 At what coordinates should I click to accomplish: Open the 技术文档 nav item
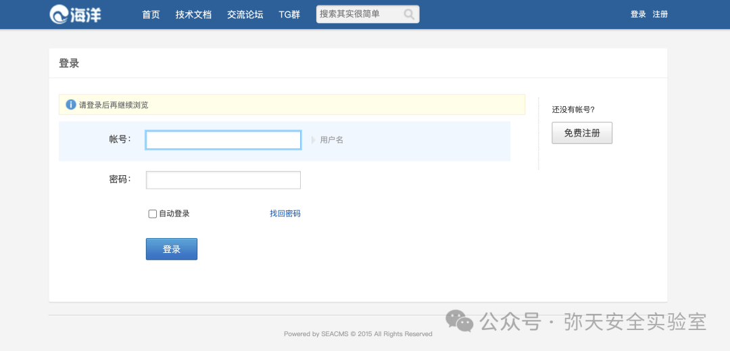(194, 14)
